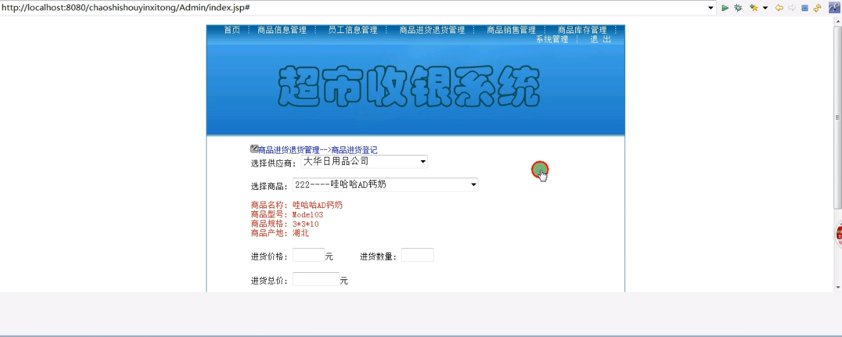Open the 商品进货退货管理 menu
The height and width of the screenshot is (337, 842).
(x=432, y=30)
